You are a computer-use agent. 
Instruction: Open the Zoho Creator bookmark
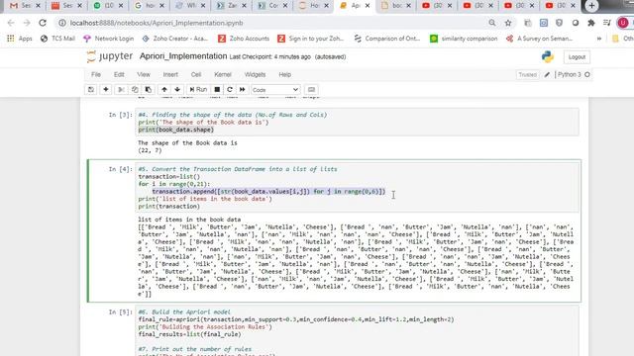click(175, 39)
